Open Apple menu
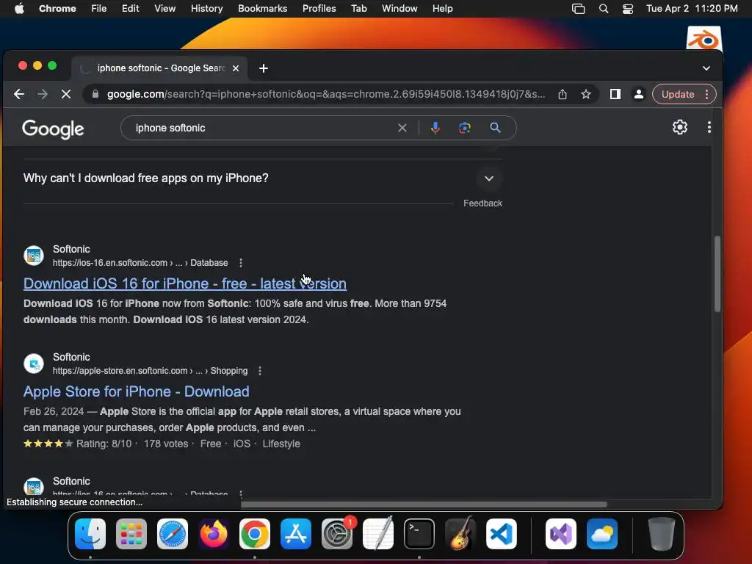This screenshot has height=564, width=752. (x=19, y=9)
